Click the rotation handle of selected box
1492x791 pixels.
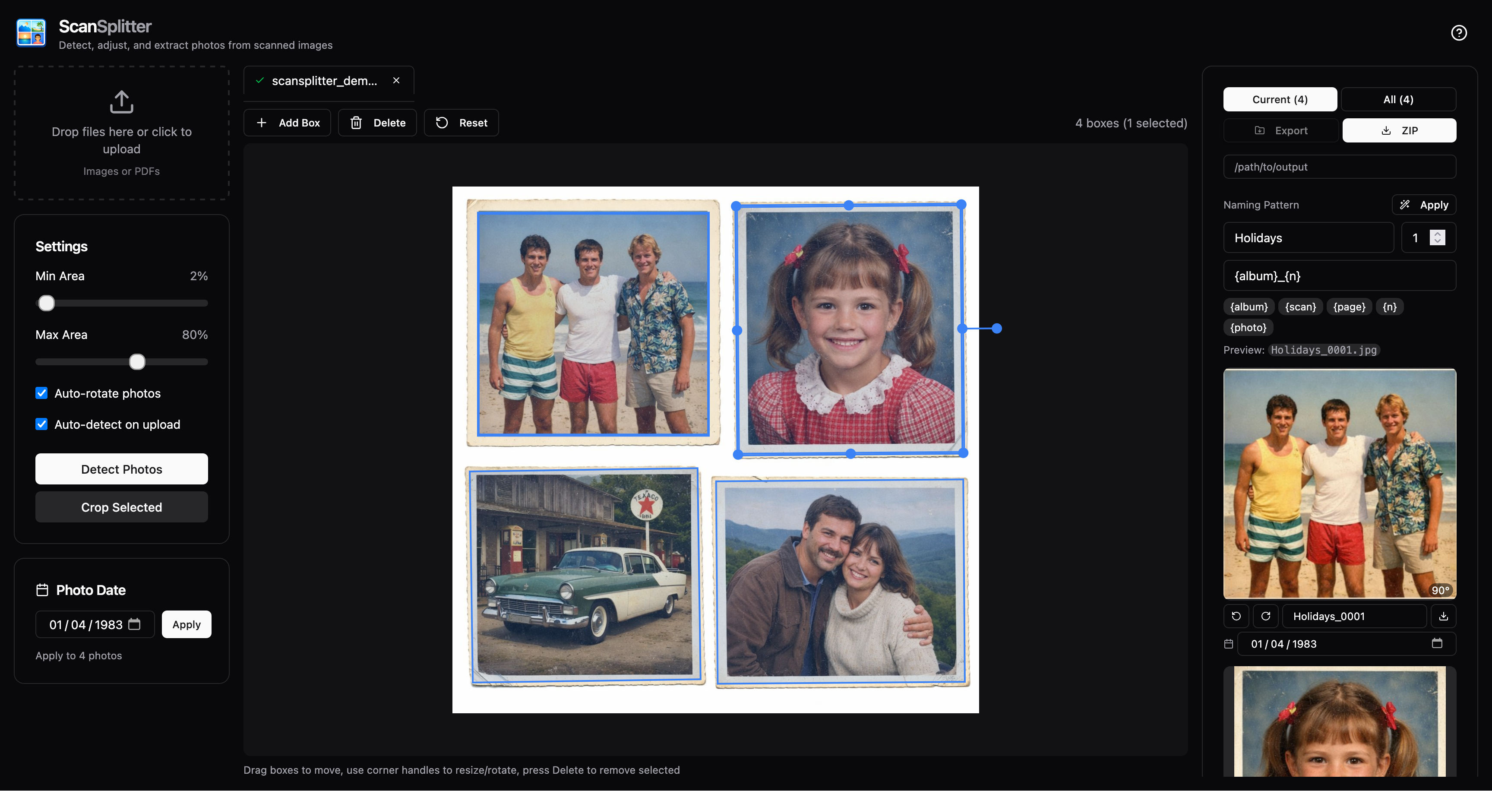[x=996, y=328]
